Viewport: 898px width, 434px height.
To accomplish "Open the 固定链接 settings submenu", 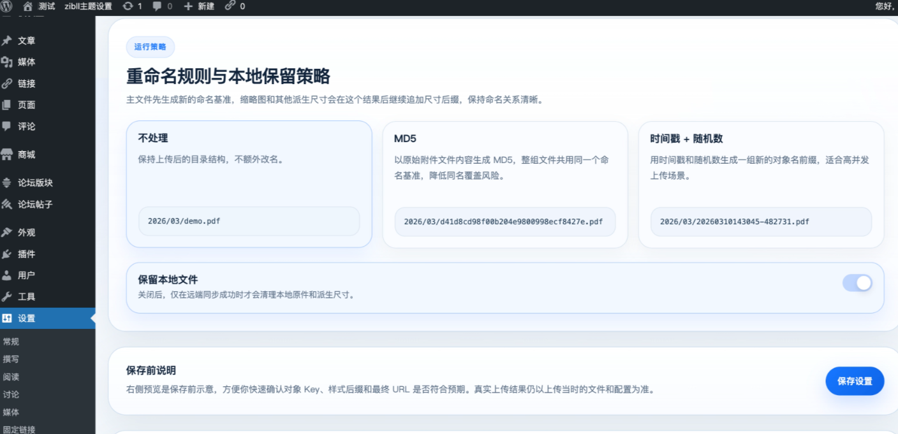I will 19,430.
